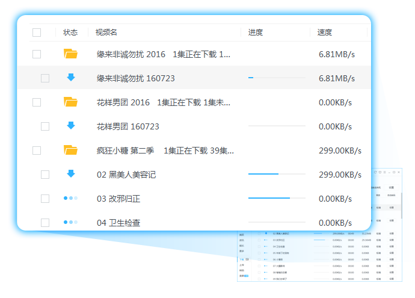The image size is (415, 298).
Task: Click the empty progress bar for 04 卫生检查
Action: point(277,222)
